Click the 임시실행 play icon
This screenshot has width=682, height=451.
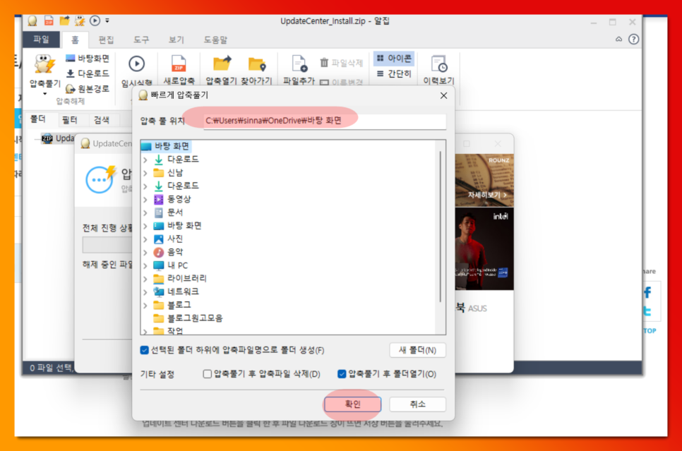[x=136, y=64]
